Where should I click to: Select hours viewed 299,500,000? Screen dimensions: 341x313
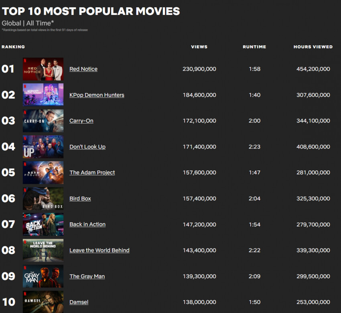pos(313,276)
